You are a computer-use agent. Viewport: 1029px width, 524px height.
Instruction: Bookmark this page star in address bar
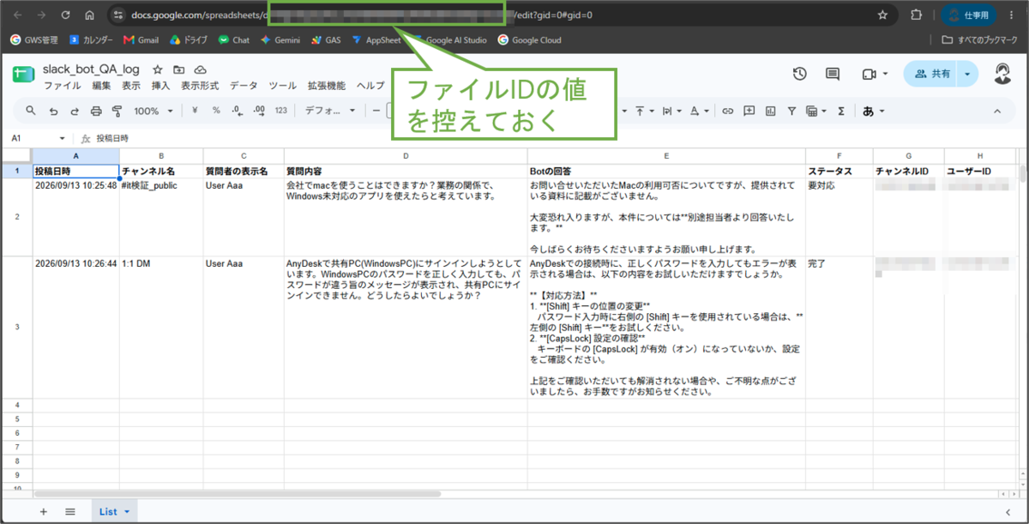coord(882,15)
